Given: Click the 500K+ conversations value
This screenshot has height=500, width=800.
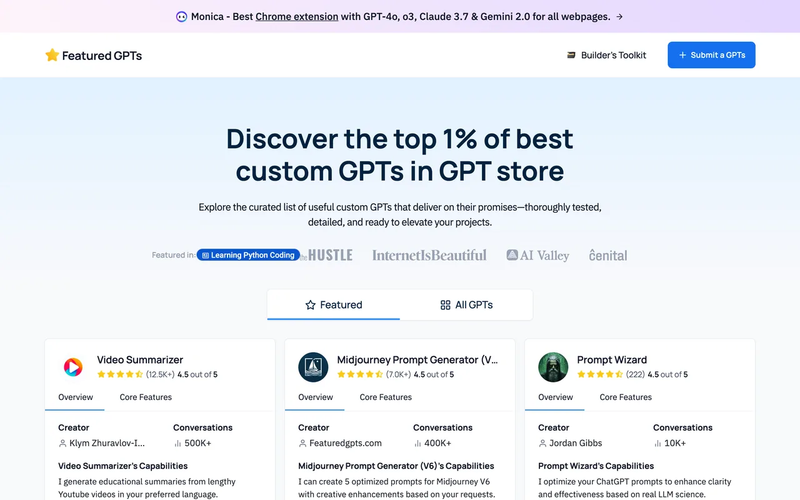Looking at the screenshot, I should (197, 443).
